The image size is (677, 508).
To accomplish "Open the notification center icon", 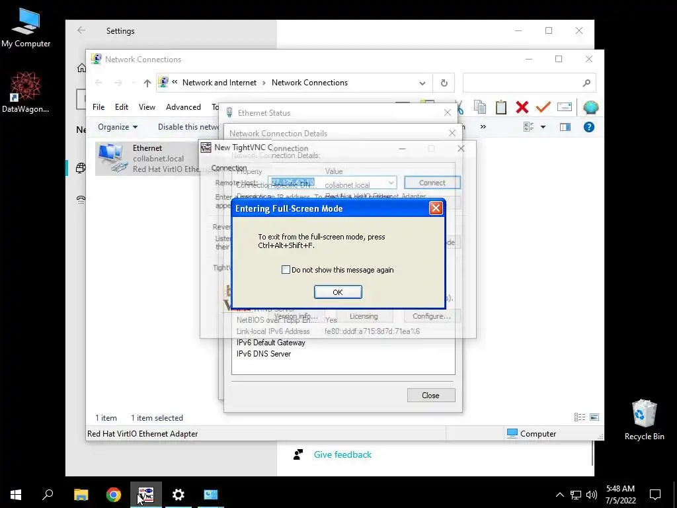I will (x=655, y=495).
